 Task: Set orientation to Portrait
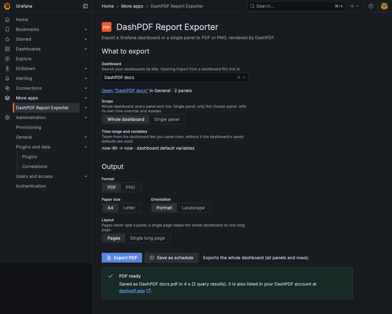(164, 208)
